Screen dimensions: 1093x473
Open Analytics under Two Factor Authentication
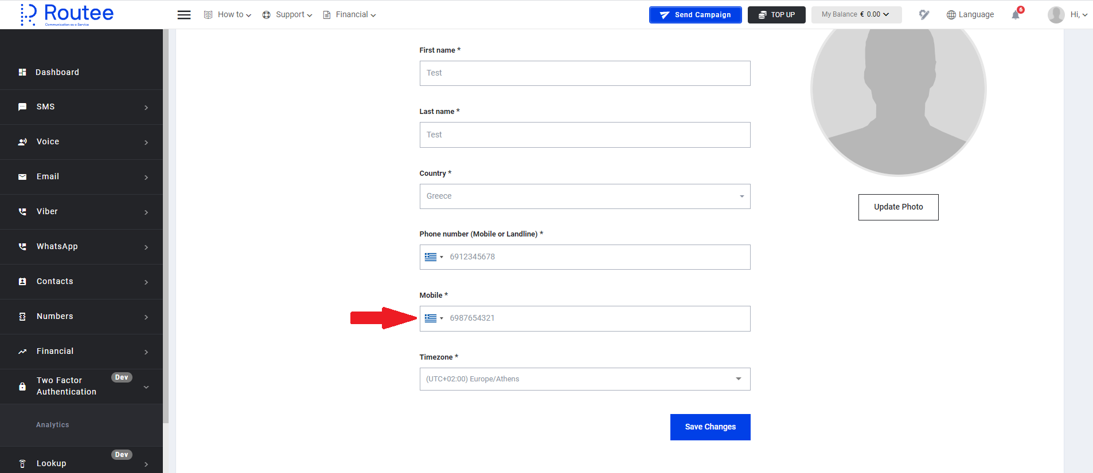(x=52, y=425)
